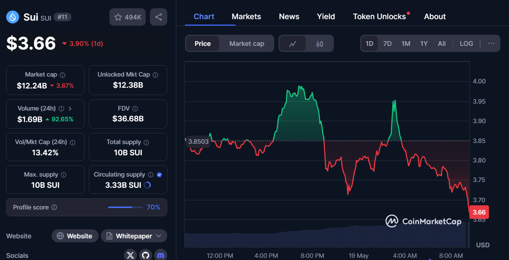Show info for Unlocked Mkt Cap
Viewport: 509px width, 260px height.
click(x=155, y=75)
